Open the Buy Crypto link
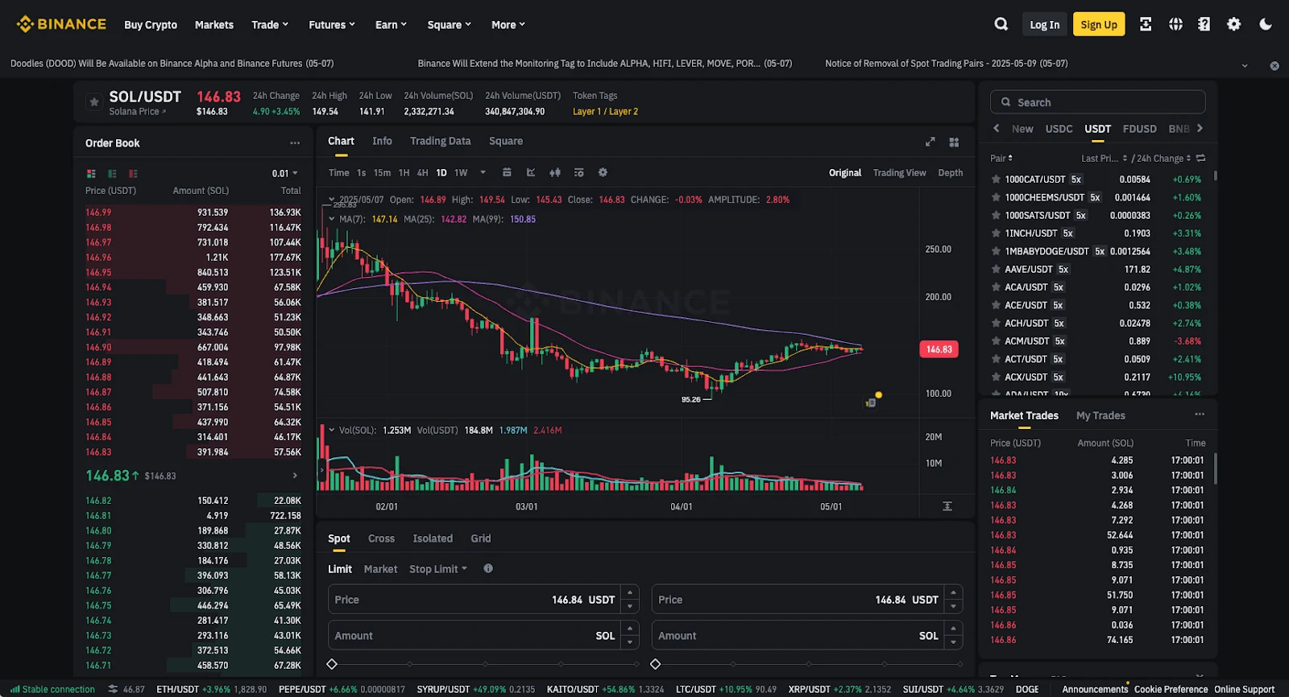 [x=151, y=25]
